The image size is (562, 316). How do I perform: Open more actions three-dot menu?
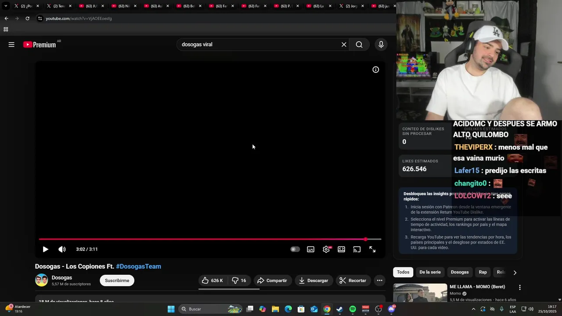tap(379, 280)
